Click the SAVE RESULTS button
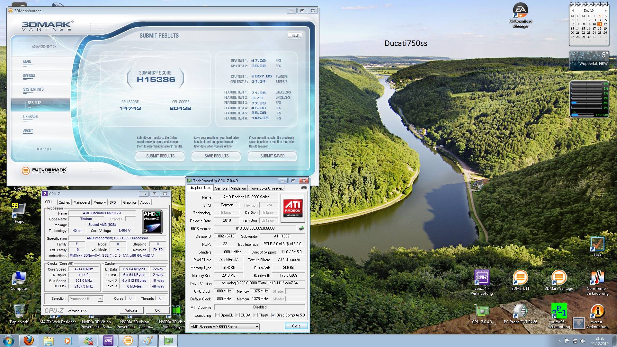Viewport: 617px width, 347px height. pyautogui.click(x=216, y=156)
